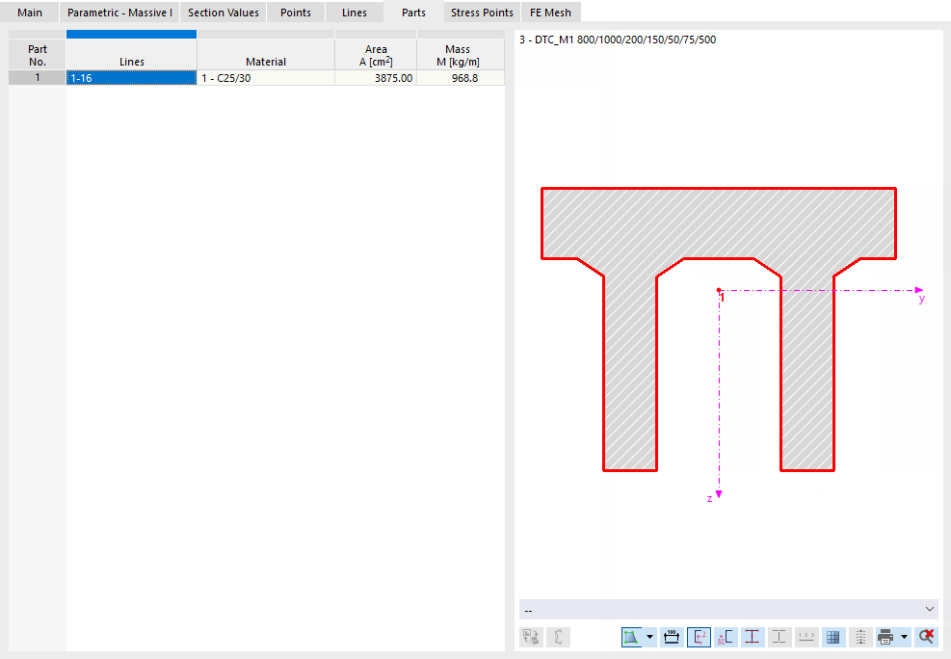Select the Parts tab

click(413, 13)
